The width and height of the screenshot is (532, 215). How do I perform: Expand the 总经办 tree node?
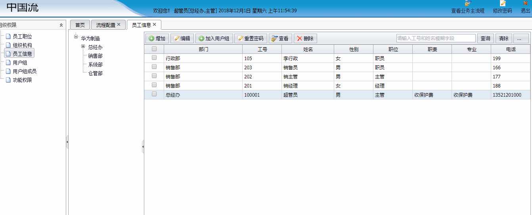point(83,47)
